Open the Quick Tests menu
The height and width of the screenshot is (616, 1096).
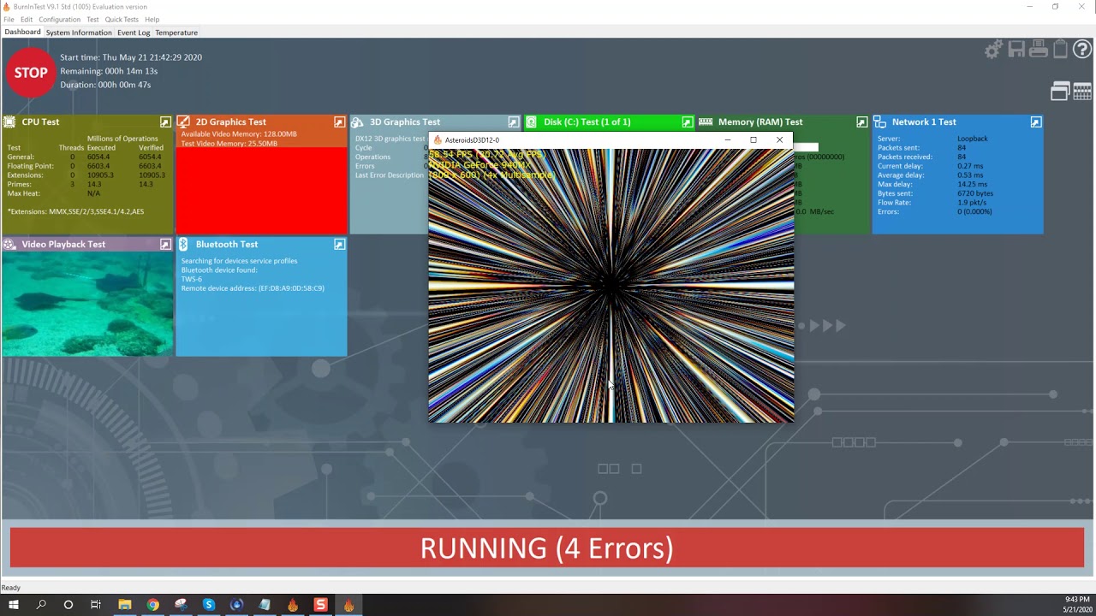tap(121, 19)
